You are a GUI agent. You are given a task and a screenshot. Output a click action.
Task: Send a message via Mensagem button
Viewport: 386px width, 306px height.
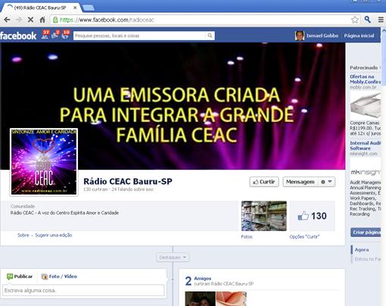[x=300, y=182]
